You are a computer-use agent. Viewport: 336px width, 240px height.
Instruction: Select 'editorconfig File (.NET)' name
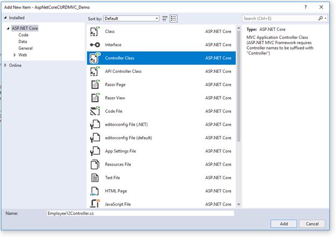click(127, 125)
